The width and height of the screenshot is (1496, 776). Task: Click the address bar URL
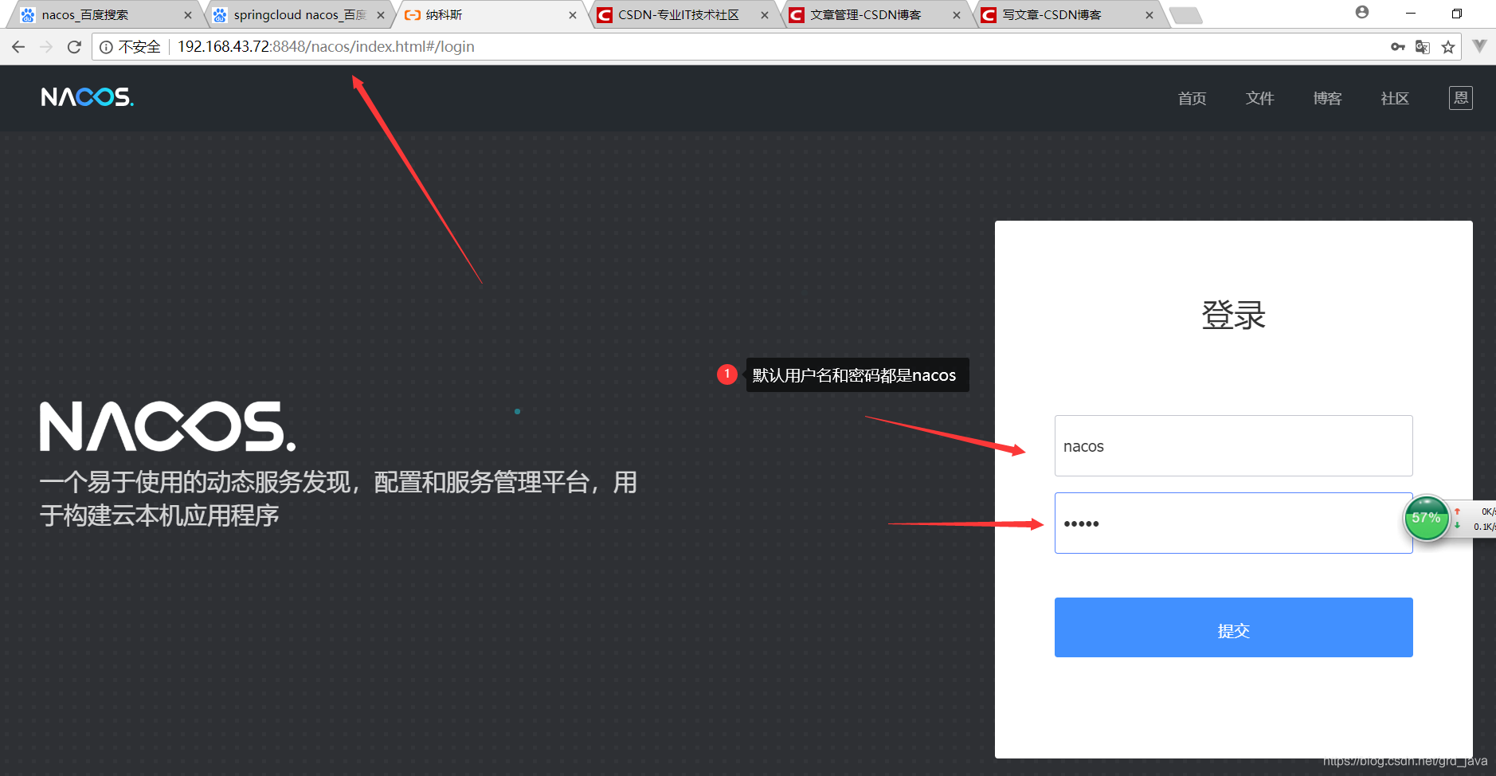(x=326, y=47)
